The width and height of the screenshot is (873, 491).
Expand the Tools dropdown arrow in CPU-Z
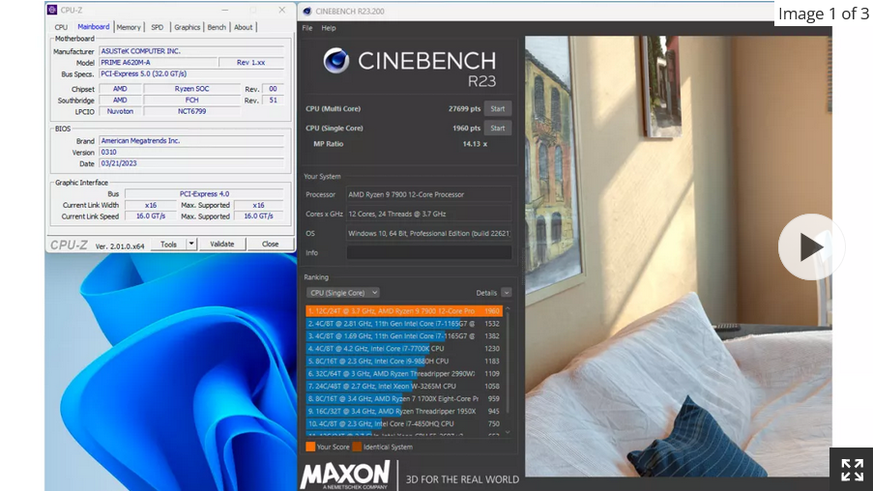(191, 244)
